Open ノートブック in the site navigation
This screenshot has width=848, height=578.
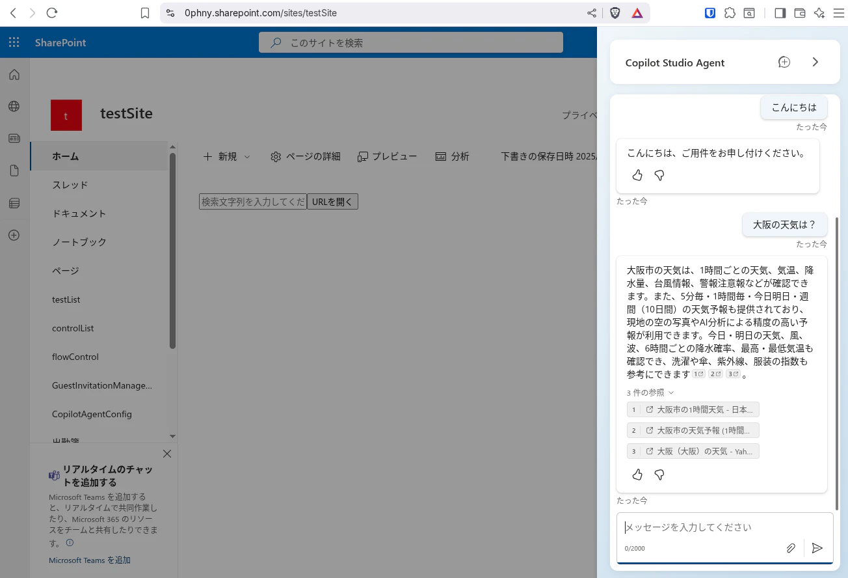click(99, 242)
